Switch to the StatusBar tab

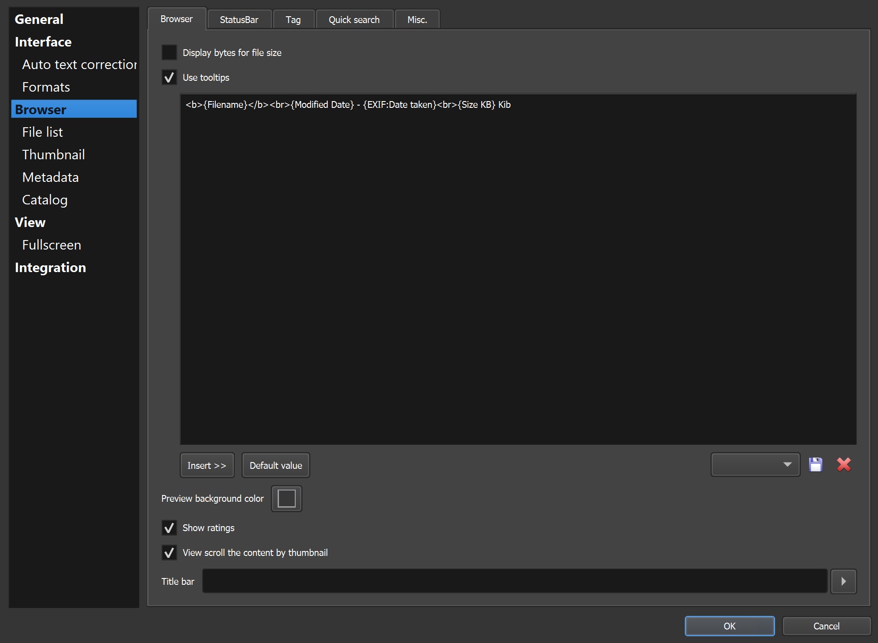pyautogui.click(x=239, y=20)
